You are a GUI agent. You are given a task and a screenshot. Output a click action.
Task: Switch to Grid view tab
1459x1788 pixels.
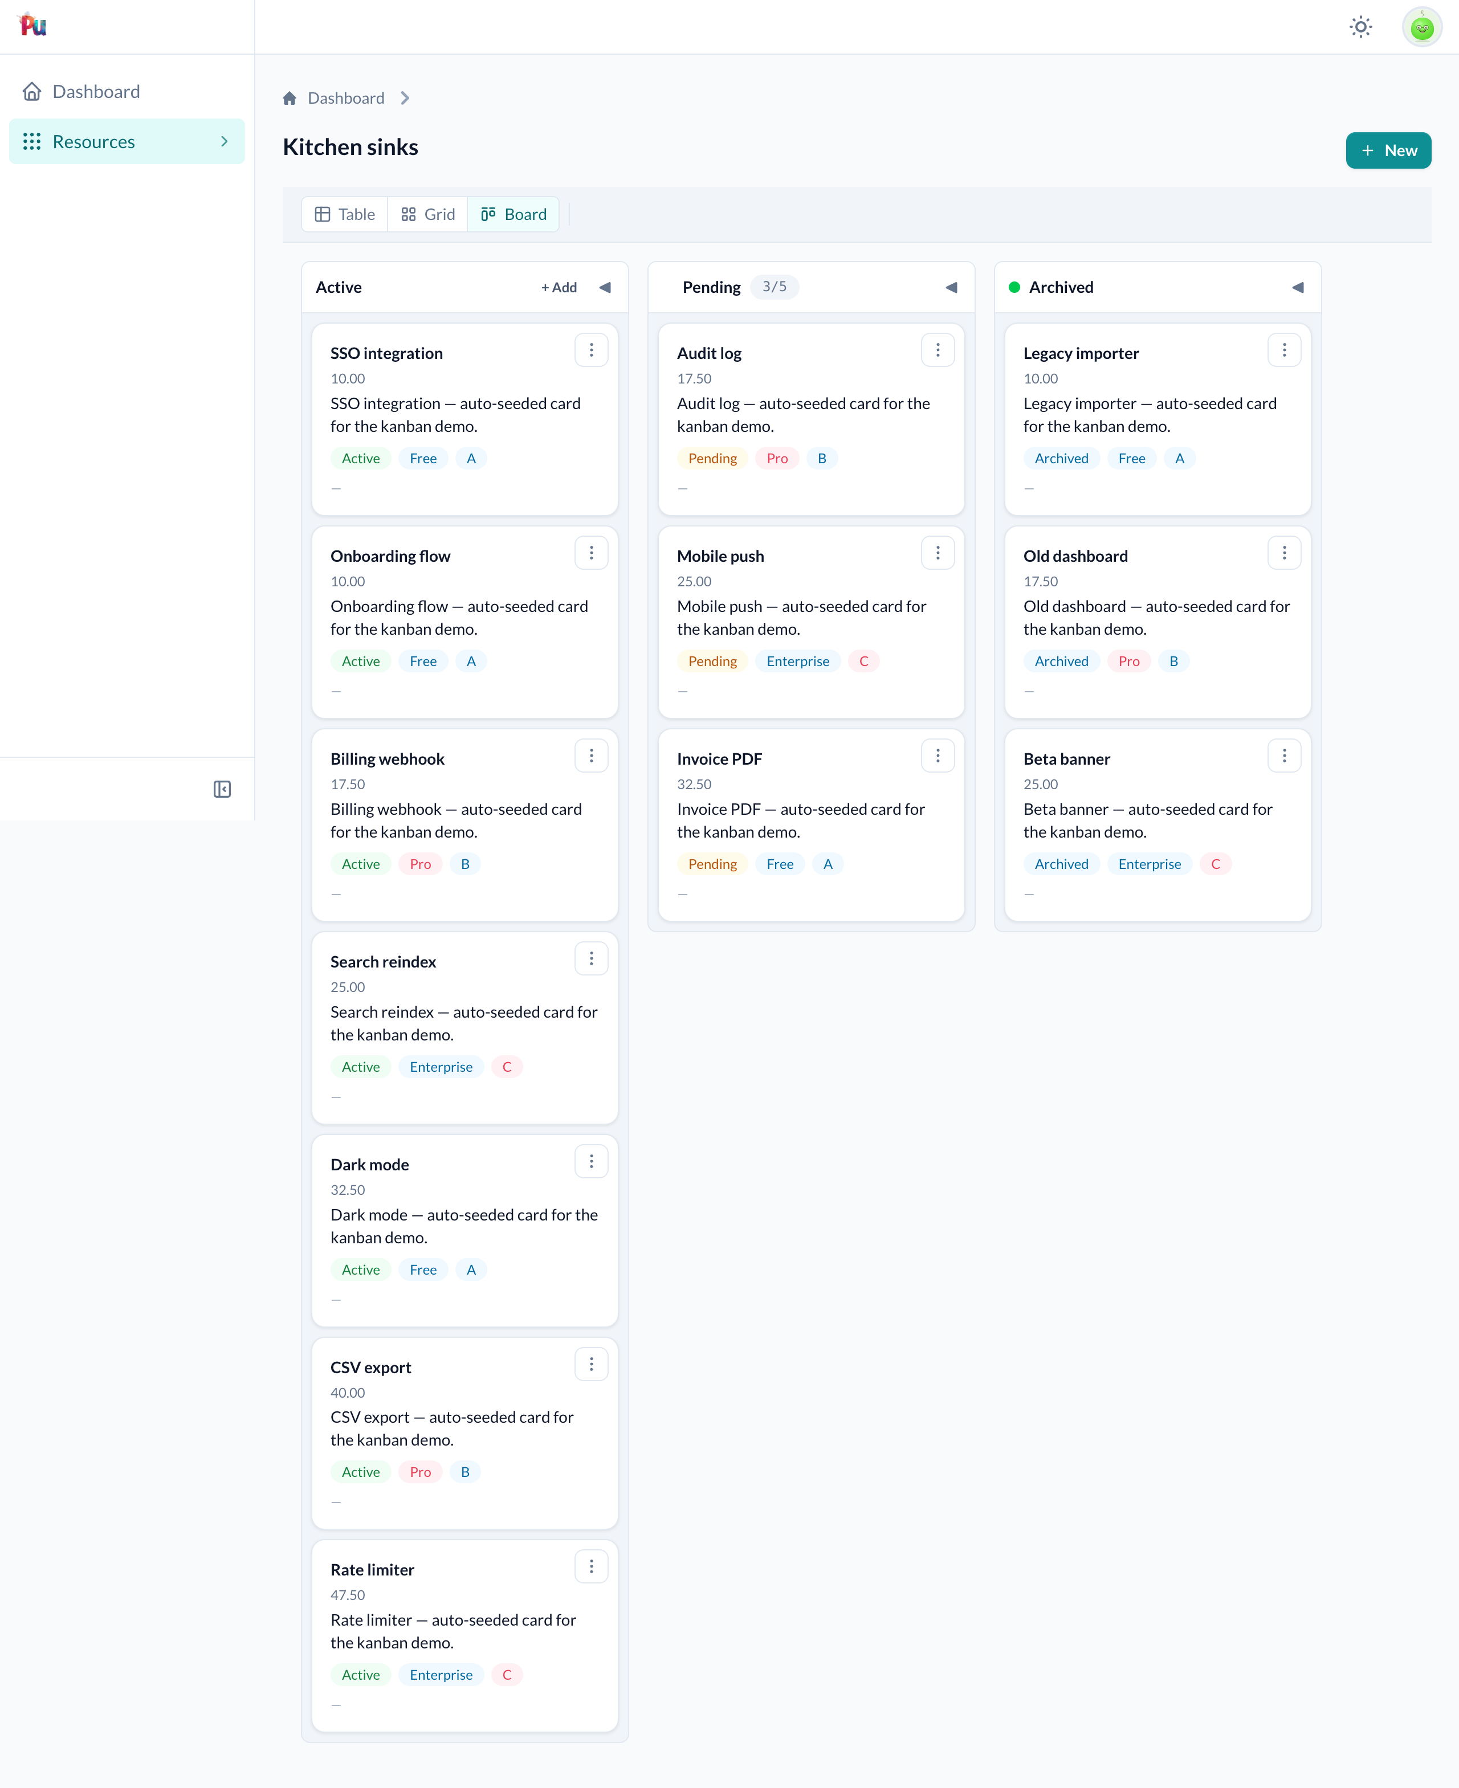coord(428,214)
